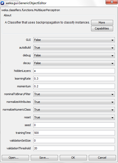Click the momentum label
Screen dimensions: 118x163
coord(24,86)
